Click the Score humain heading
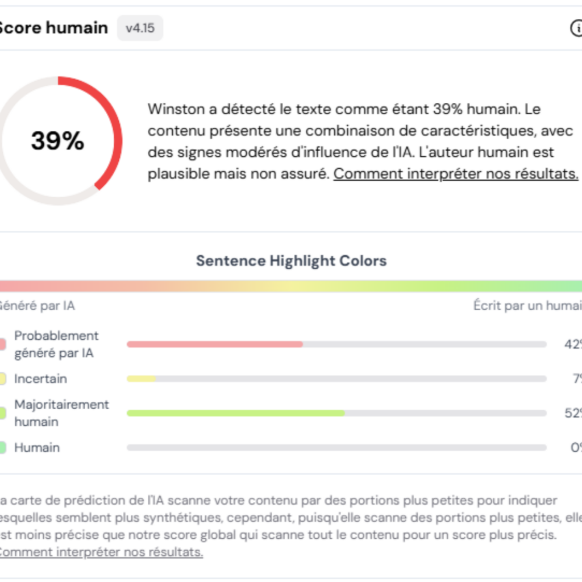This screenshot has height=582, width=582. click(x=53, y=28)
